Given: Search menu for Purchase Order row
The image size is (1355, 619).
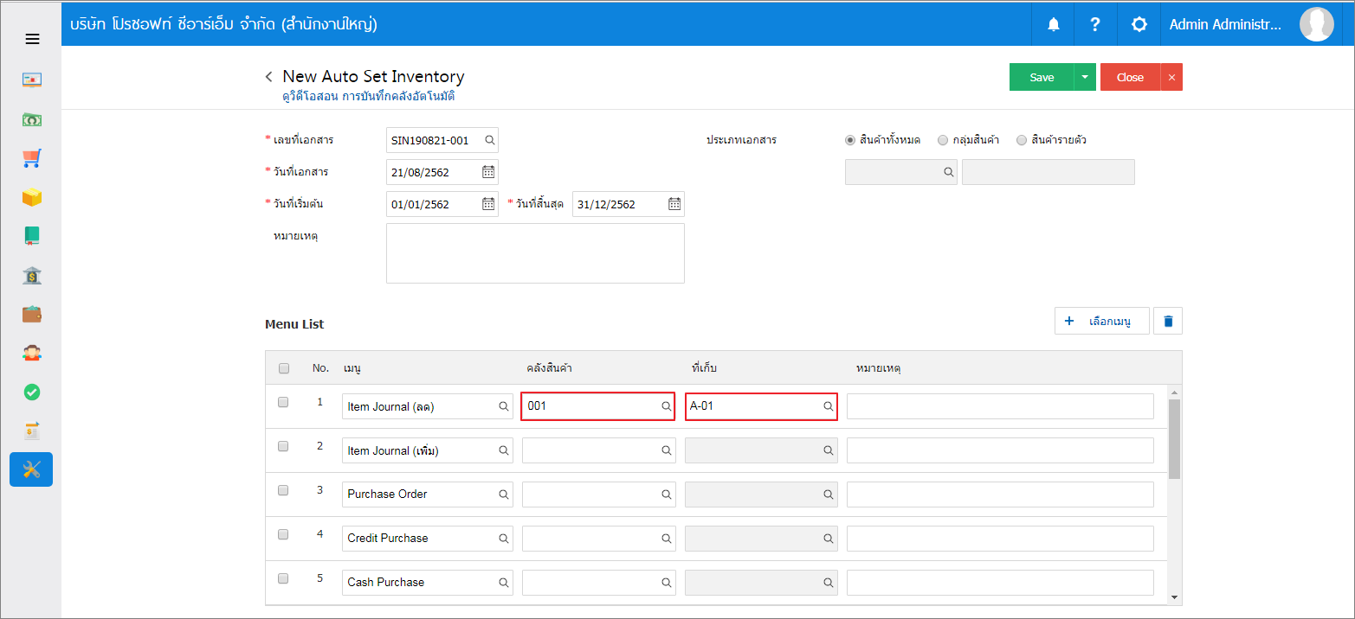Looking at the screenshot, I should [x=504, y=495].
